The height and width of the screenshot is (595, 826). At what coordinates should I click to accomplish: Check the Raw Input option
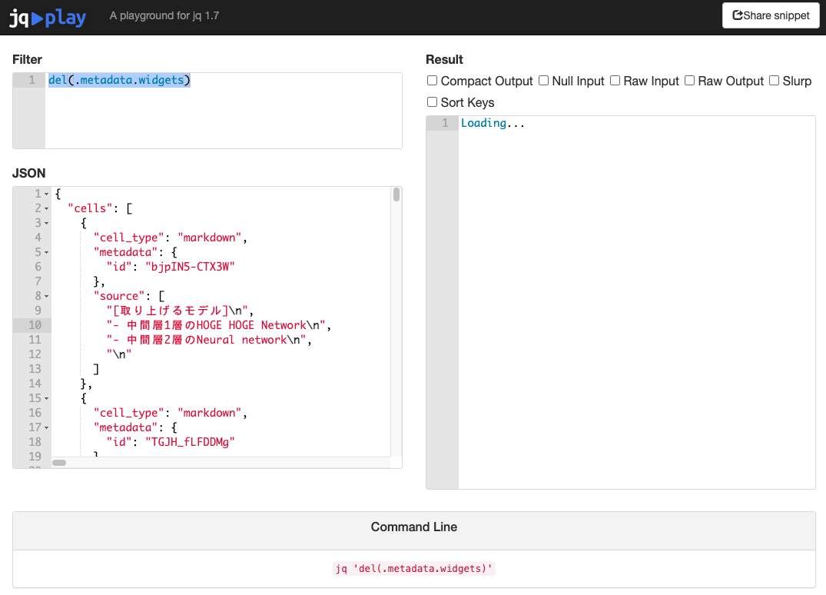point(615,81)
